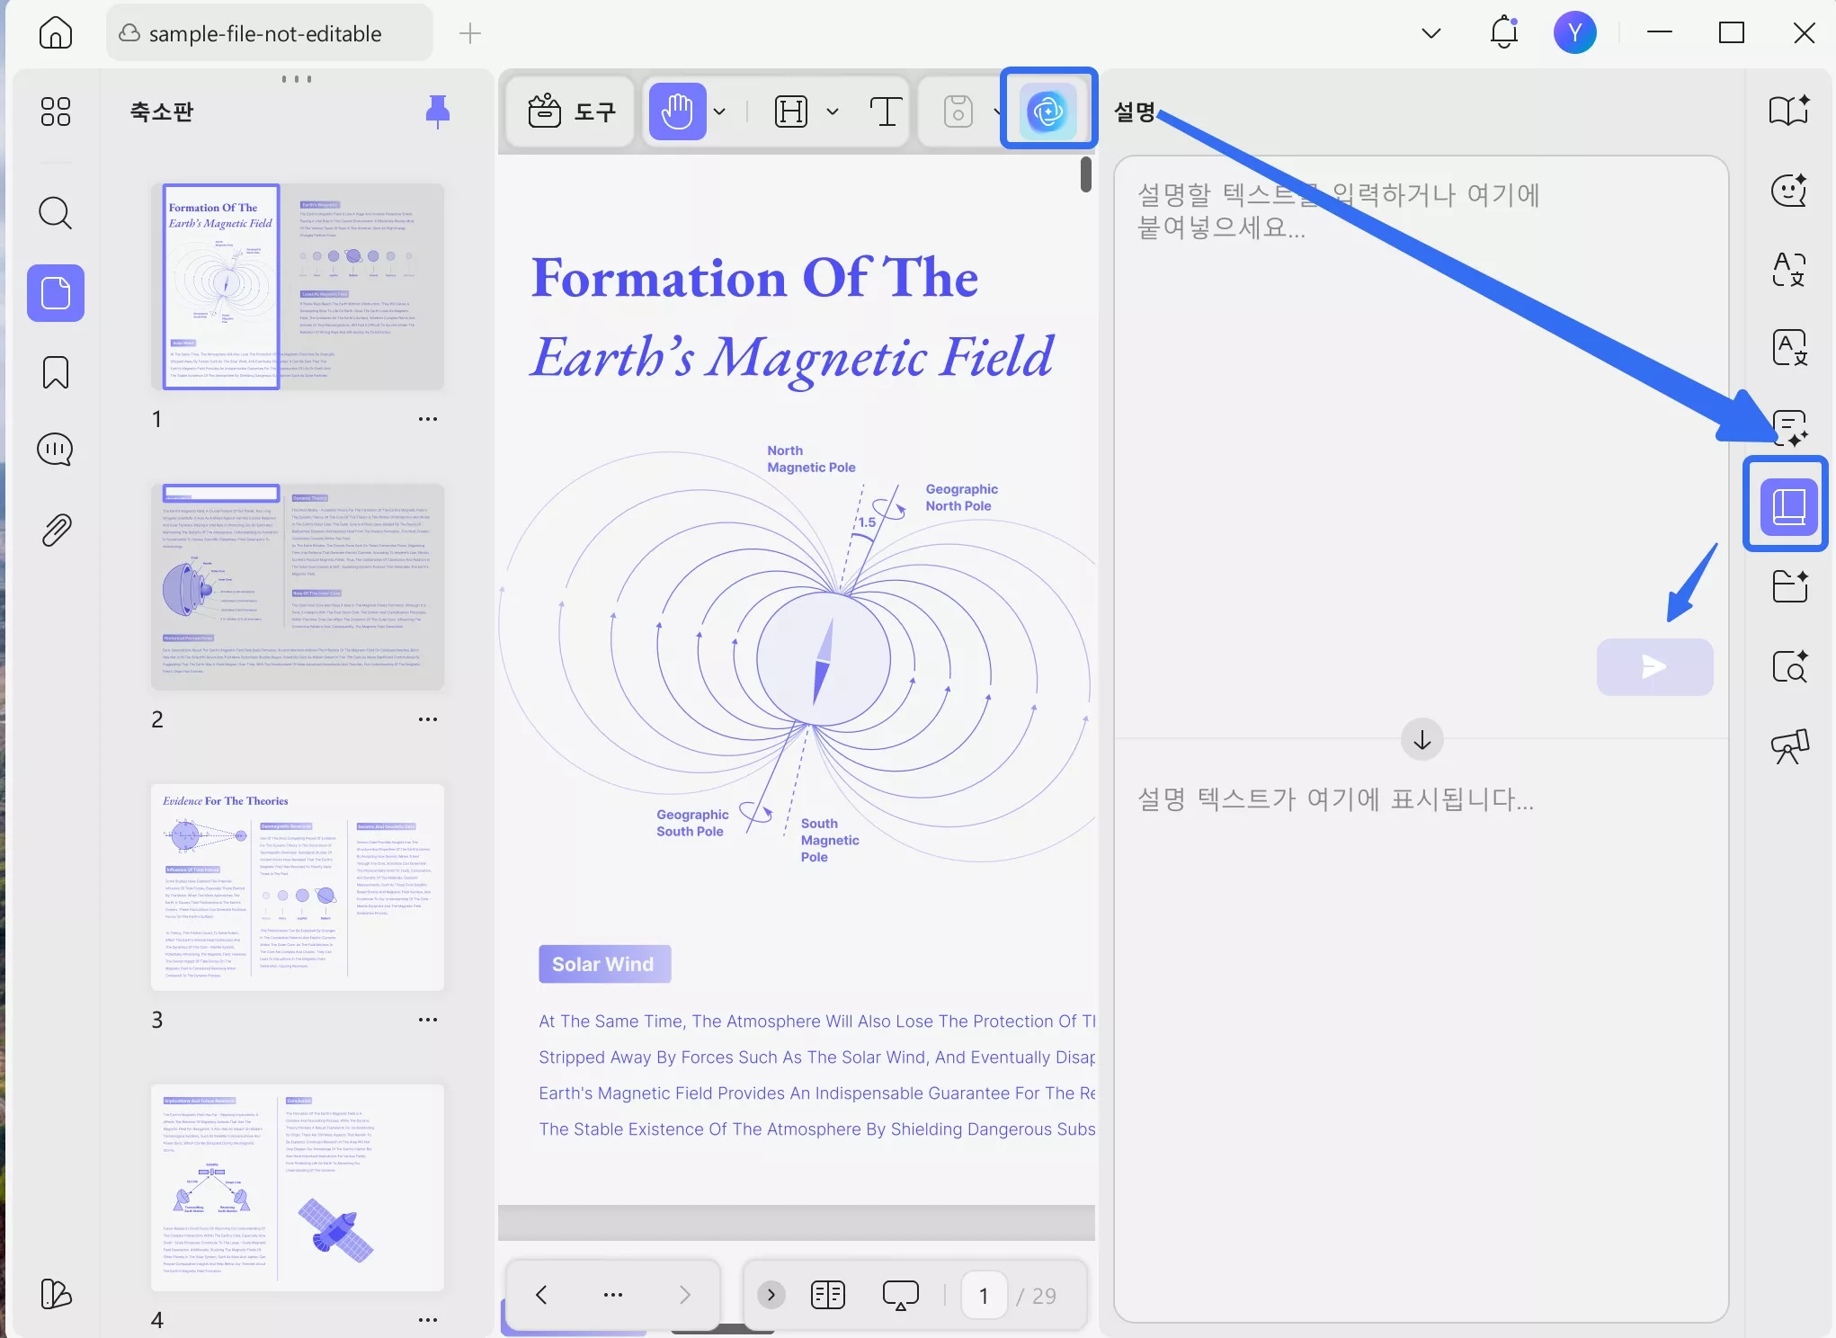Go to the next page arrow
The height and width of the screenshot is (1338, 1836).
(x=685, y=1295)
